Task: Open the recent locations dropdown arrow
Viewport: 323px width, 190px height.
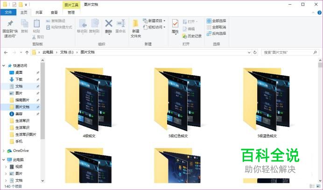Action: pos(21,53)
